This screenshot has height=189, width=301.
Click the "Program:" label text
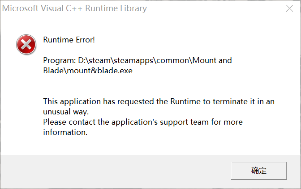click(60, 60)
